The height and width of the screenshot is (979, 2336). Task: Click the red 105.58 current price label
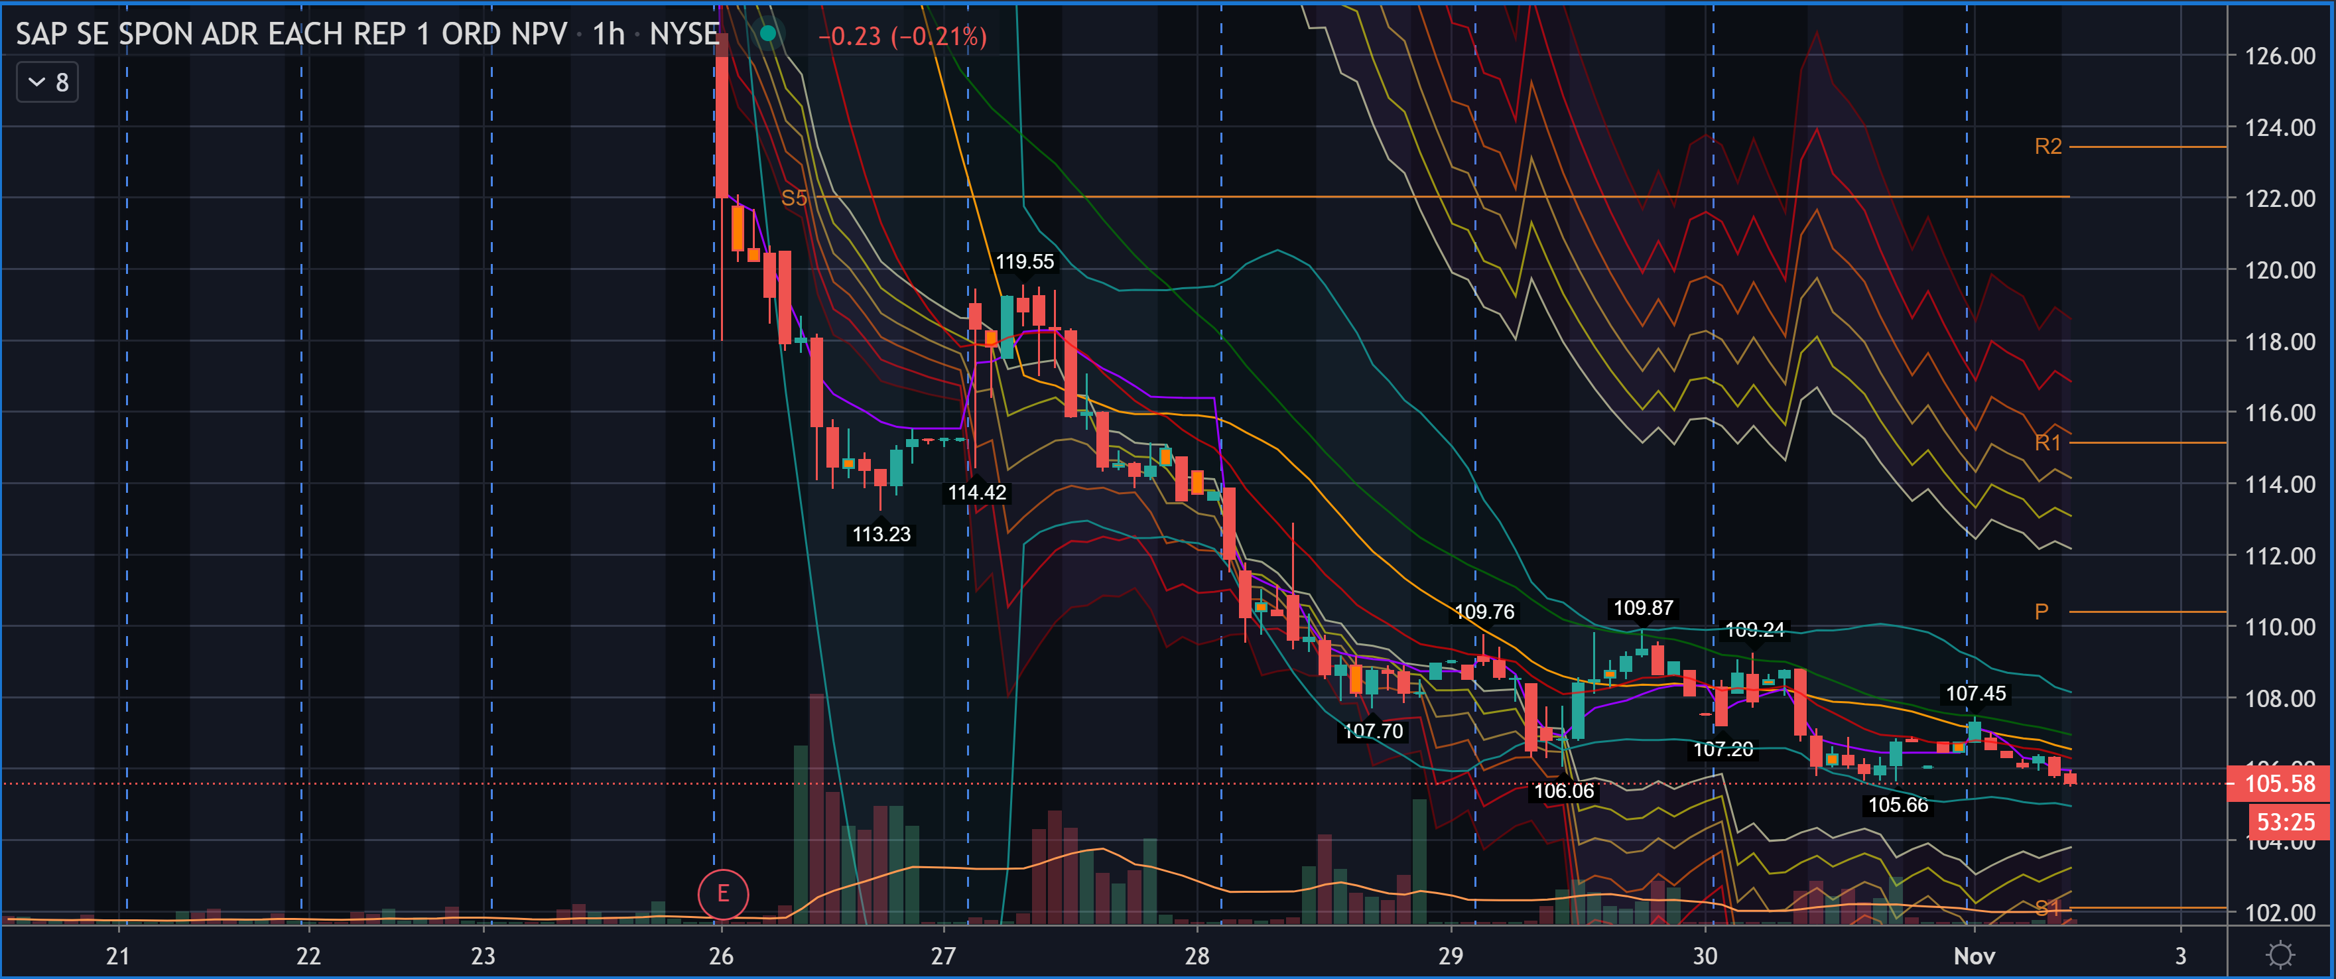click(2279, 783)
